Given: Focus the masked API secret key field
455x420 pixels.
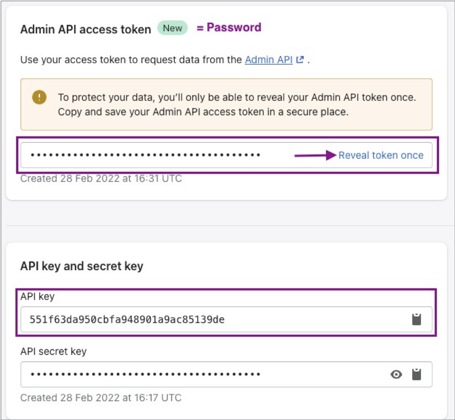Looking at the screenshot, I should pos(227,374).
